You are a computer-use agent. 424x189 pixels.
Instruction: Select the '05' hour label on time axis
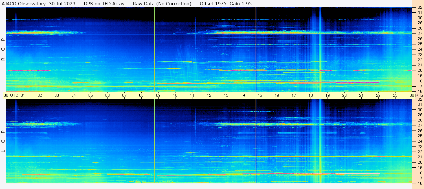point(91,95)
